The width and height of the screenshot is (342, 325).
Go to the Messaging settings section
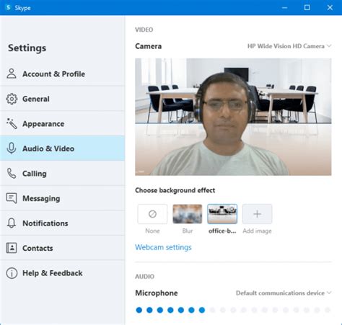[x=62, y=198]
